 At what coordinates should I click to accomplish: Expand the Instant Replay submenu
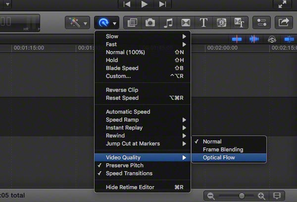[x=143, y=128]
